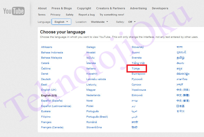Select Slovenský language
This screenshot has width=204, height=137.
(x=138, y=47)
